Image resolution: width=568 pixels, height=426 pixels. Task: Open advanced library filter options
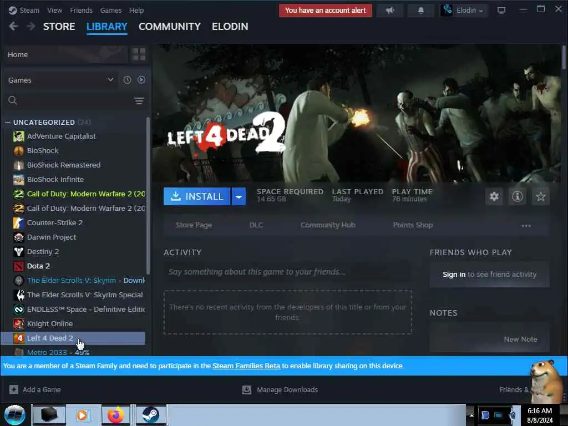(x=139, y=101)
